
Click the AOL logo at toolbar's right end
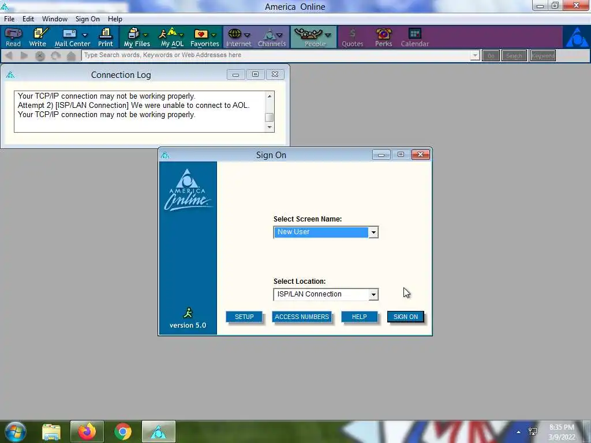coord(577,37)
